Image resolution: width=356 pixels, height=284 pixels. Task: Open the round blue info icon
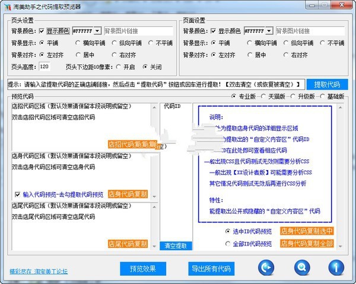point(336,268)
